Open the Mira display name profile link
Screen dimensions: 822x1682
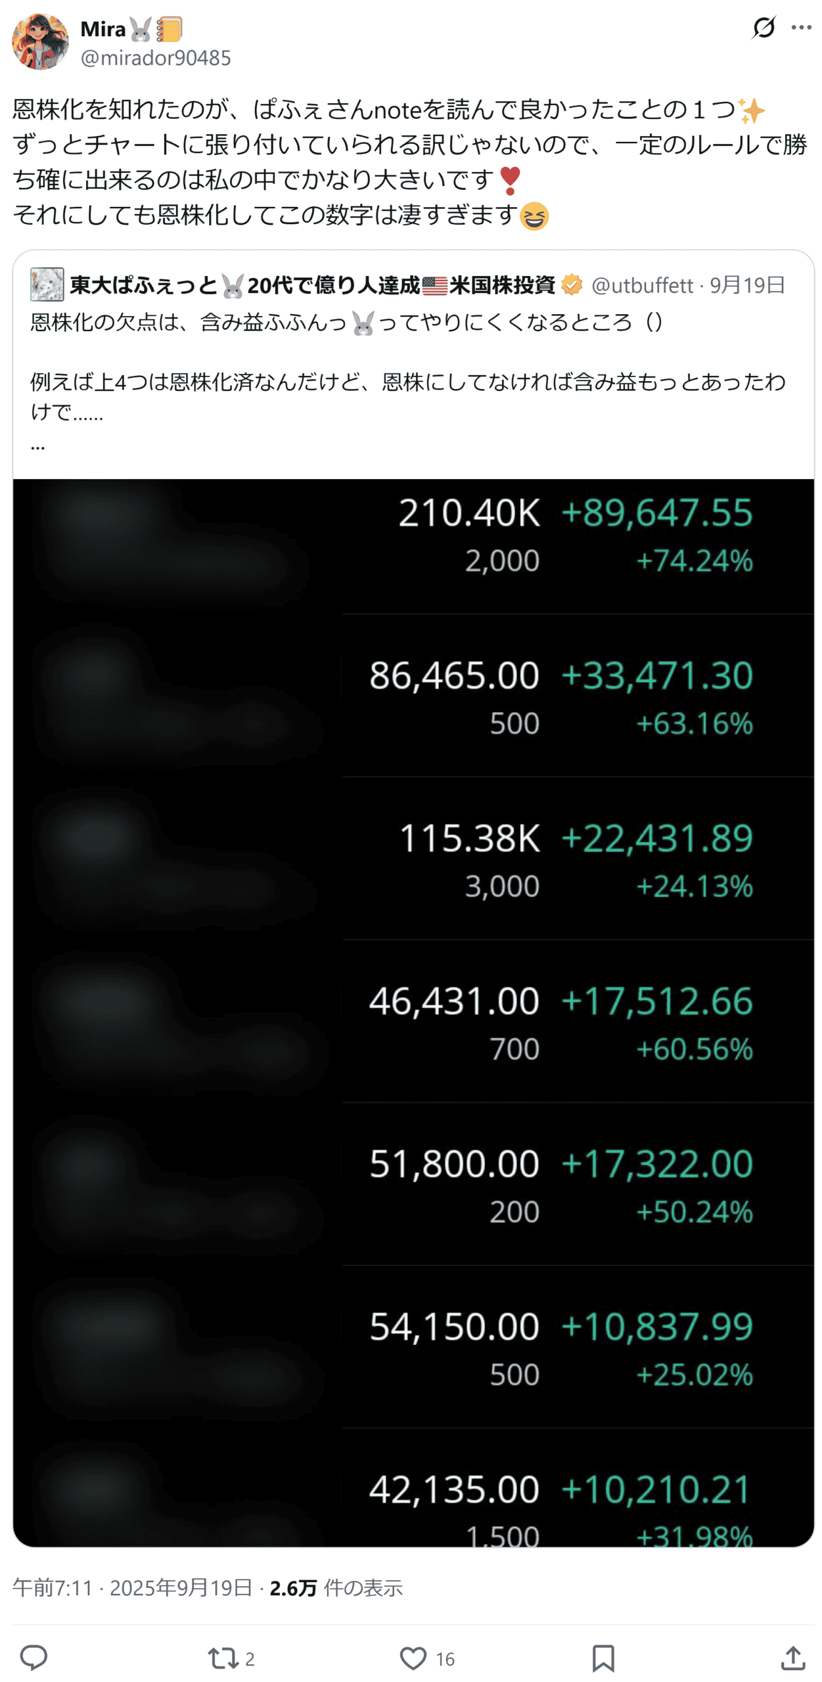click(103, 29)
